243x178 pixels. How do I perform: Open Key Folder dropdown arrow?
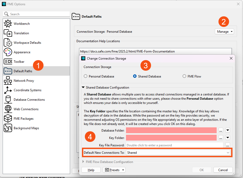(228, 138)
